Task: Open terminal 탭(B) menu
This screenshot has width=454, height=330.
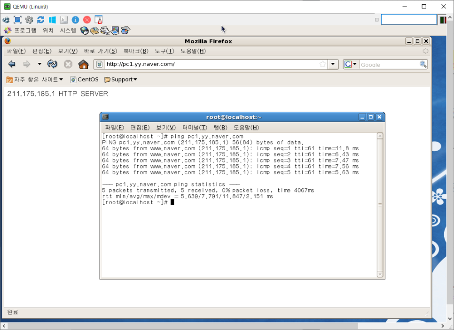Action: 220,128
